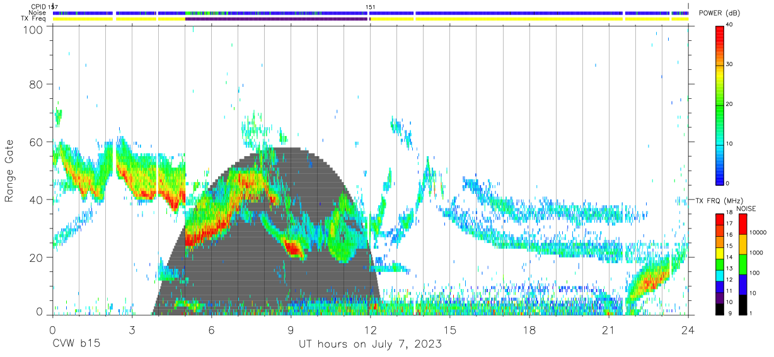Click the POWER (dB) colorbar title

coord(719,13)
